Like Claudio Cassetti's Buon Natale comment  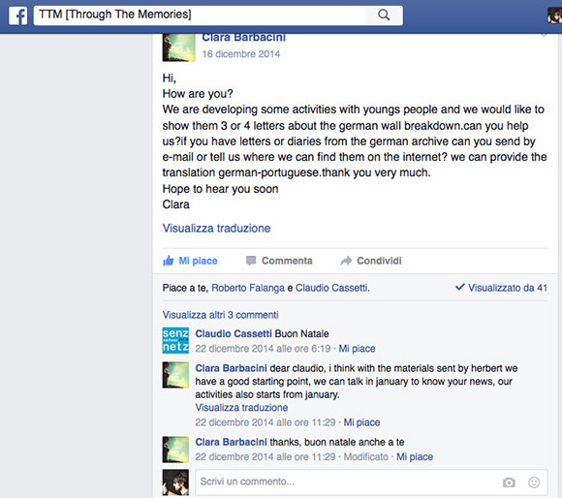pos(357,348)
